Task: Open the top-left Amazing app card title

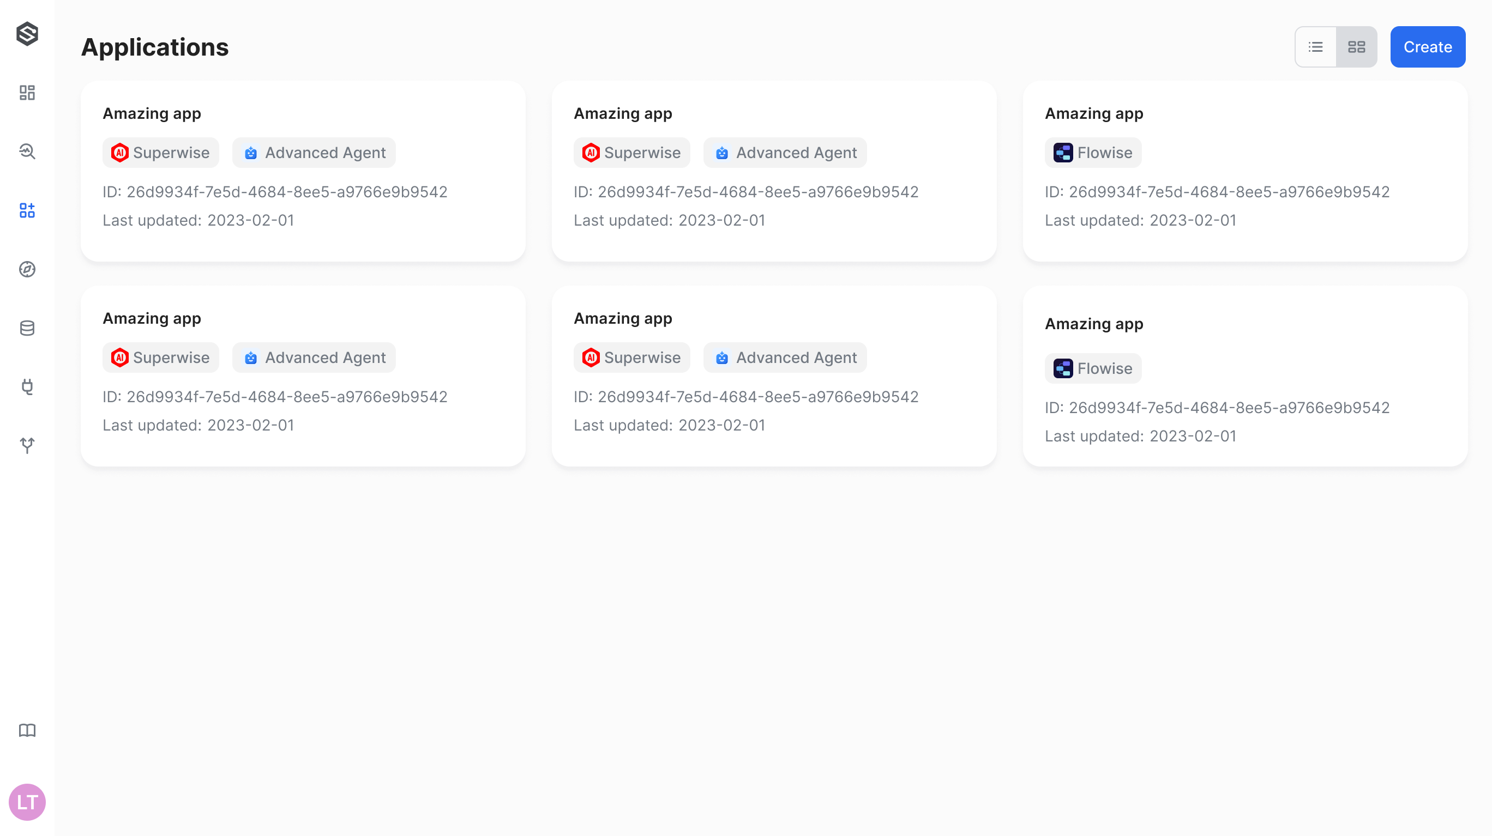Action: (152, 113)
